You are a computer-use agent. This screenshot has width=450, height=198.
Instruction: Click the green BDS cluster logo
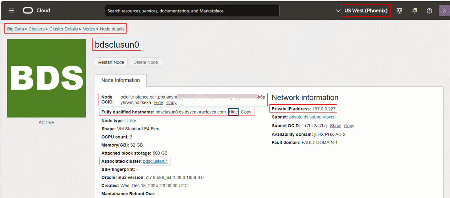pos(46,78)
